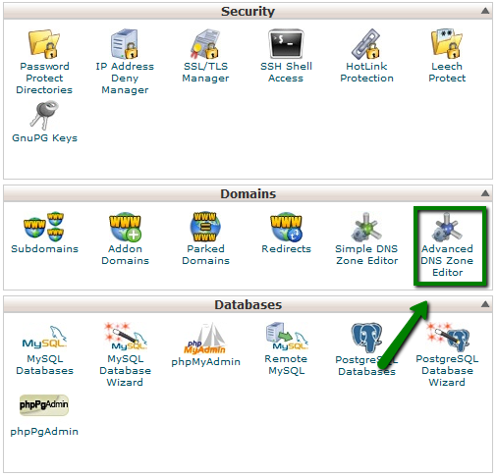This screenshot has height=476, width=497.
Task: Open the phpMyAdmin sailboat icon
Action: (205, 339)
